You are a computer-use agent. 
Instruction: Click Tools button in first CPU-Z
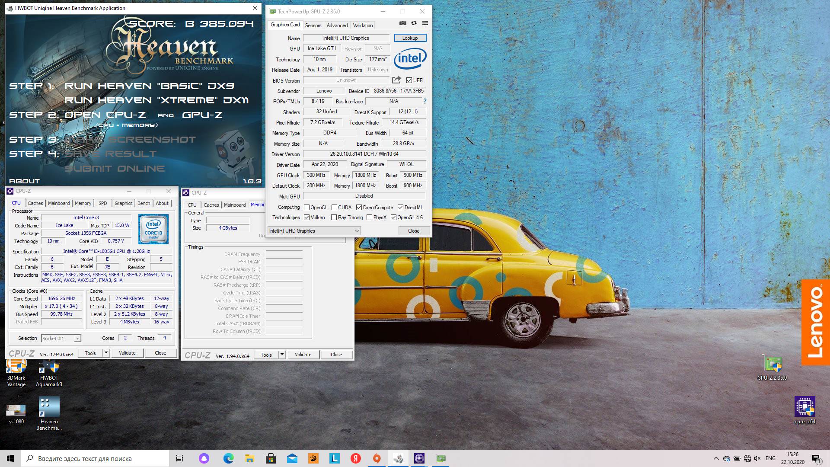tap(90, 353)
